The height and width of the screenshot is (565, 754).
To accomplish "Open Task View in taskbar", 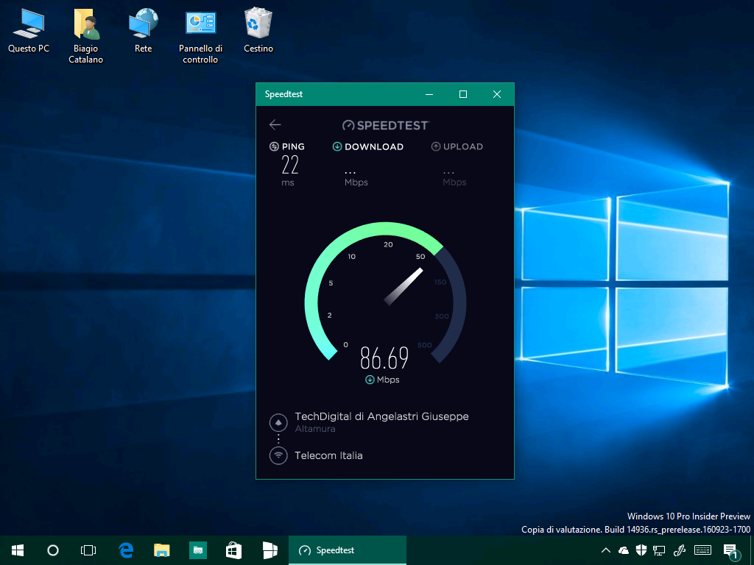I will (88, 550).
